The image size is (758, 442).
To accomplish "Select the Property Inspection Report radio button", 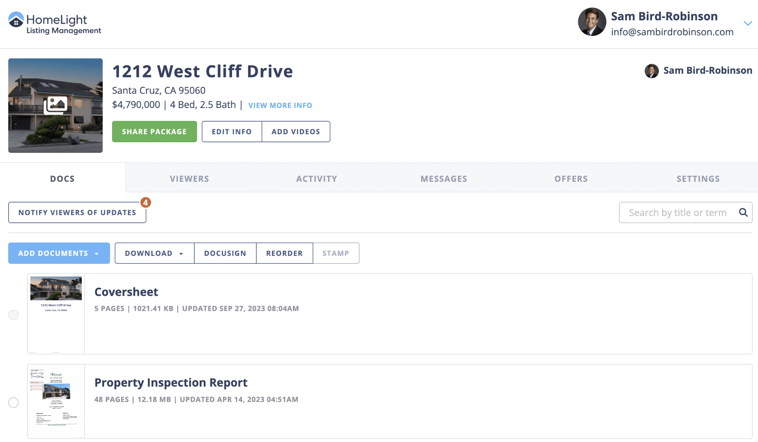I will click(14, 402).
